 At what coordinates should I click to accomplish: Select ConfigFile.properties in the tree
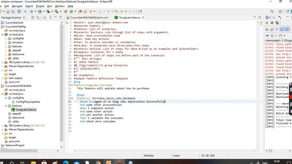point(28,102)
